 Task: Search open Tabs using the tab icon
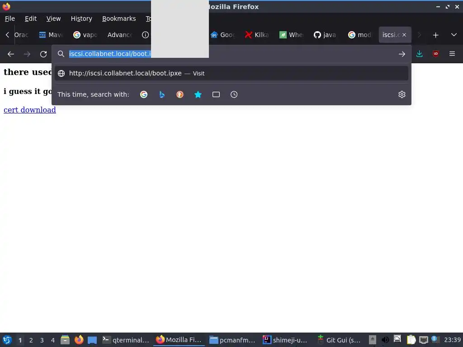pos(216,94)
